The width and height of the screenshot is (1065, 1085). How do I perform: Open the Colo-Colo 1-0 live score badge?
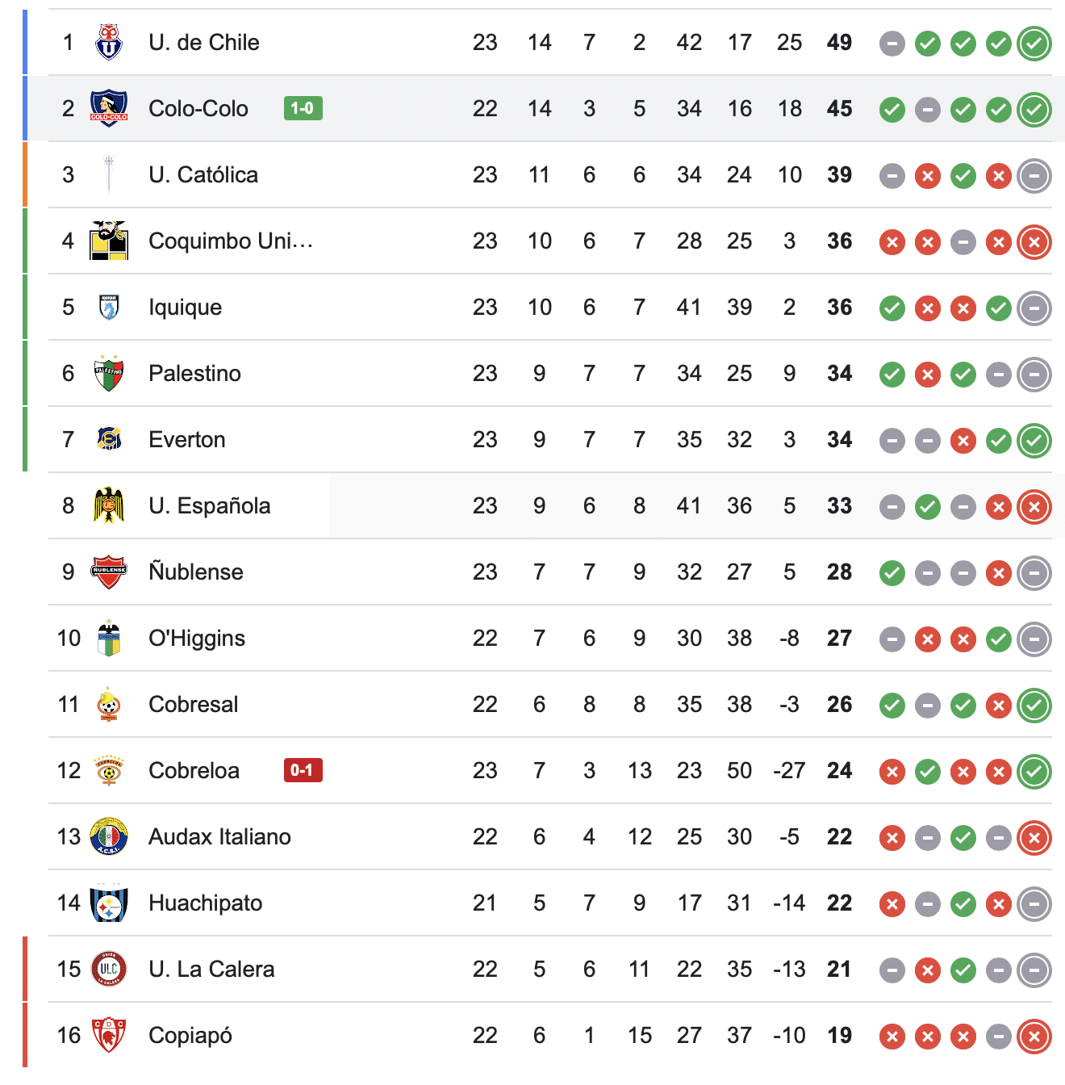pyautogui.click(x=302, y=108)
